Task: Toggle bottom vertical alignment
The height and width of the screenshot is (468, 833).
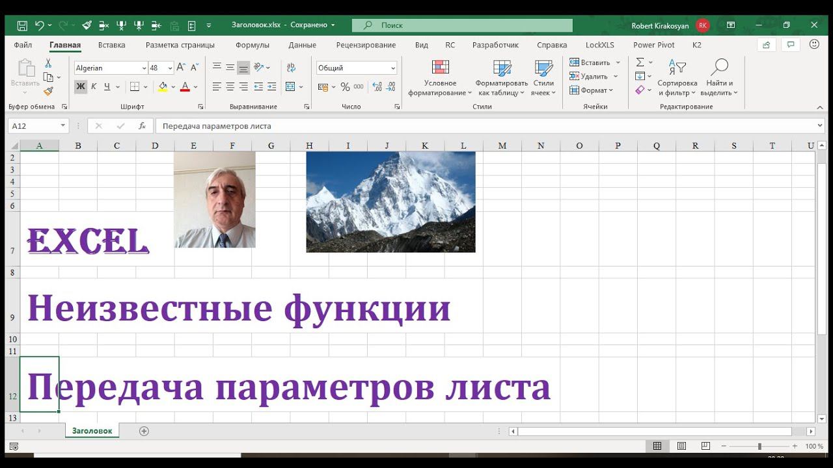Action: tap(243, 67)
